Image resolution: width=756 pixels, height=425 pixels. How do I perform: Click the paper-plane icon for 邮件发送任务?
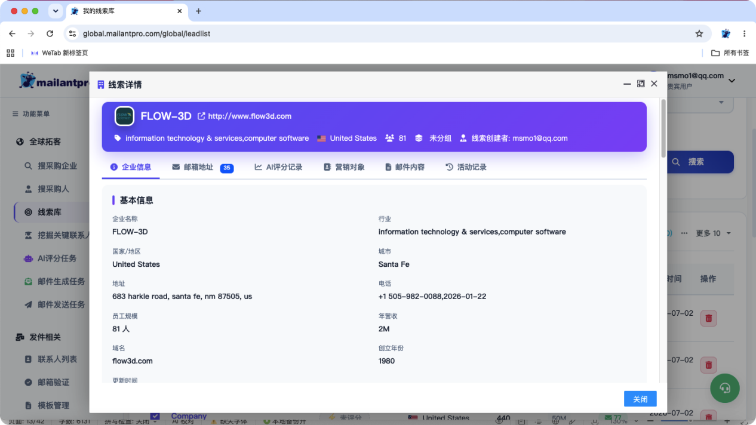click(28, 304)
